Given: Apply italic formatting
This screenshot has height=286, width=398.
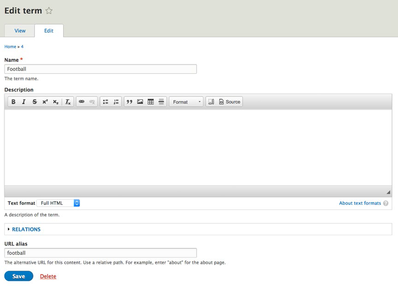Looking at the screenshot, I should [24, 102].
